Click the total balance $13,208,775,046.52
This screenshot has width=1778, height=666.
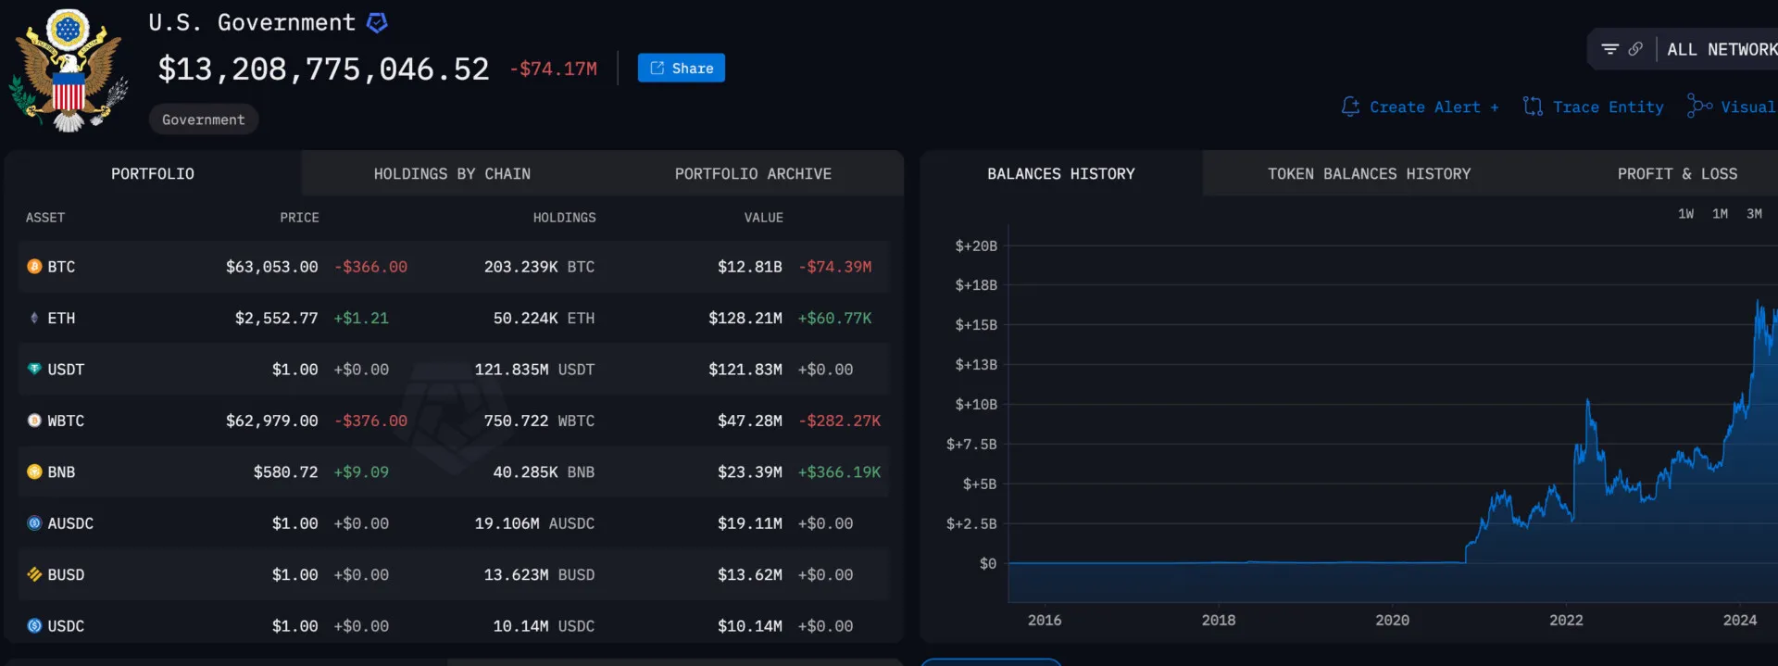pyautogui.click(x=323, y=69)
